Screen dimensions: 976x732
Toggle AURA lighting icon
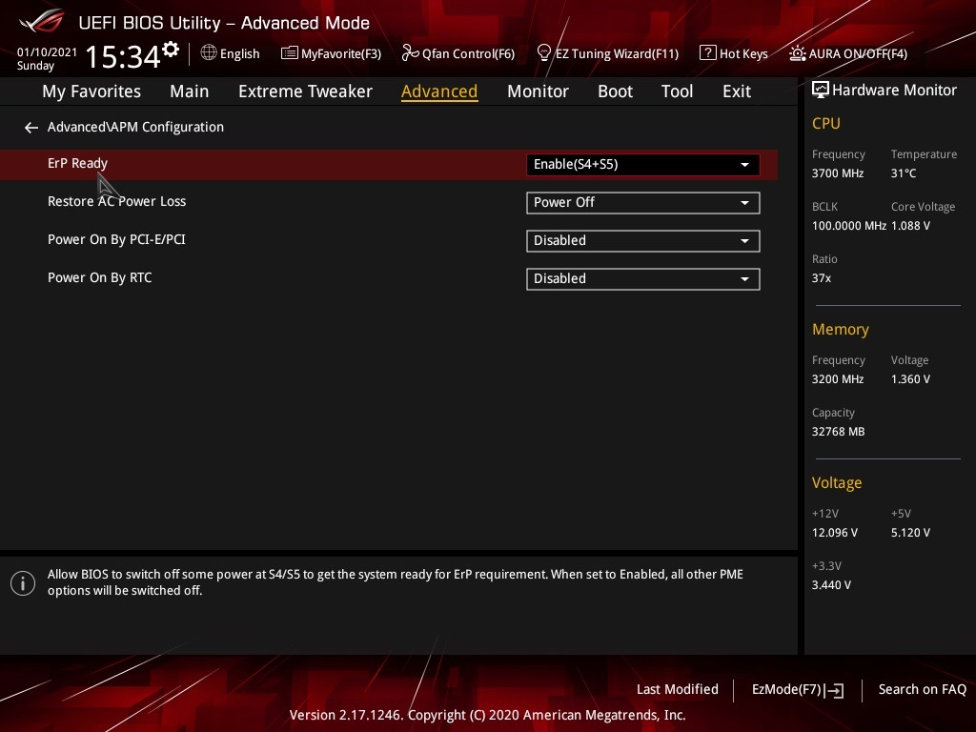(x=797, y=53)
